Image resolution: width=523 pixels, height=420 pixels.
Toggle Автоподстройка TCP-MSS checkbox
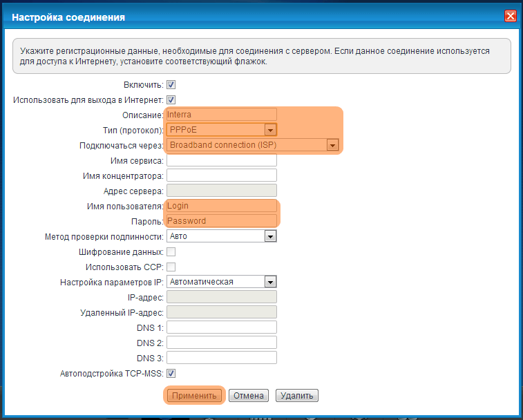pyautogui.click(x=171, y=374)
